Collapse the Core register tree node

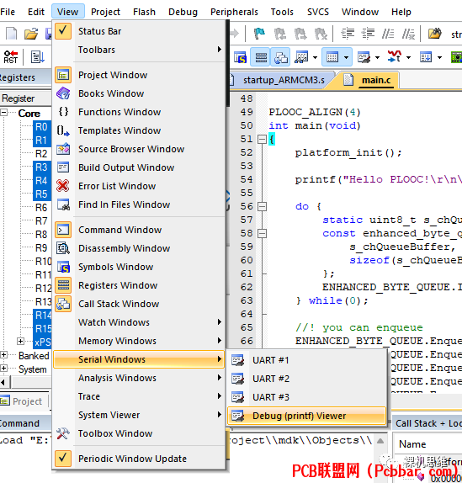(x=3, y=113)
